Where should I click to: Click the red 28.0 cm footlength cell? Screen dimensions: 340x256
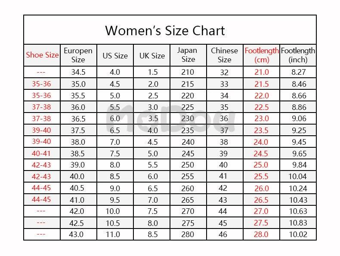pos(262,235)
